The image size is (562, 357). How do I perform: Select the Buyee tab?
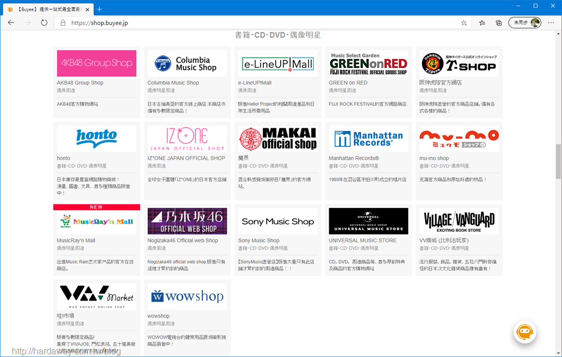[49, 10]
